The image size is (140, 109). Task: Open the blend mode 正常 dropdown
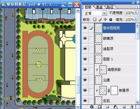pyautogui.click(x=95, y=13)
